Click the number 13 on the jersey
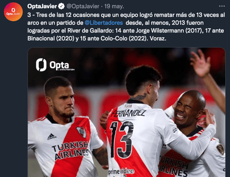The height and width of the screenshot is (177, 230). [121, 140]
